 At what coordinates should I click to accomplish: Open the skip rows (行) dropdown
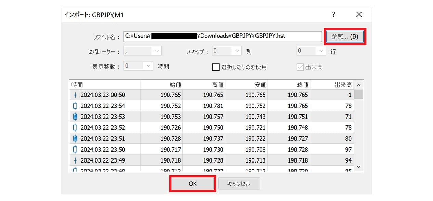coord(321,51)
